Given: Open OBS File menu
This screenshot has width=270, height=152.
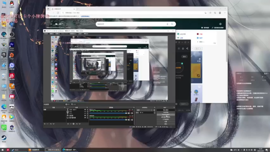Looking at the screenshot, I should [x=46, y=34].
